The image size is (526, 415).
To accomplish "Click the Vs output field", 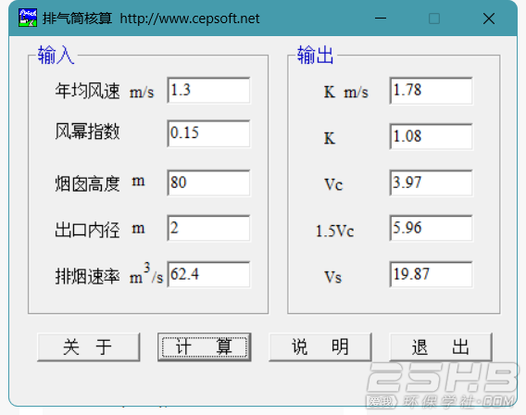I will pyautogui.click(x=431, y=274).
